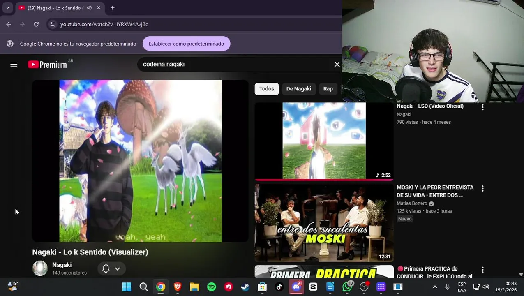
Task: Click Establecer como predeterminado button
Action: 186,44
